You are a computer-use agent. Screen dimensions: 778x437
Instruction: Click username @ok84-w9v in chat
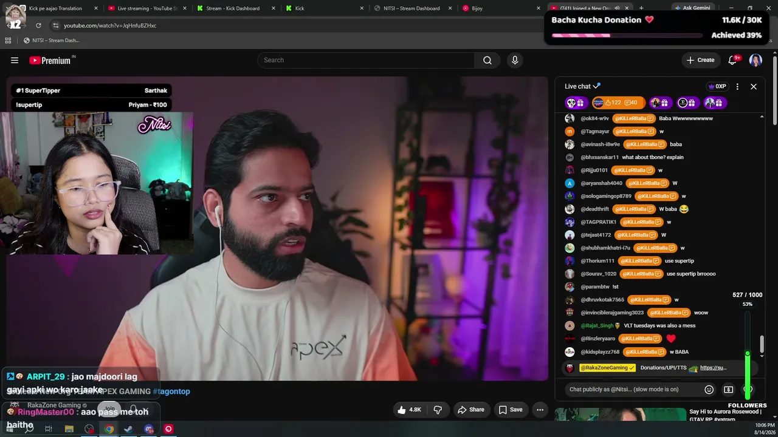pos(595,118)
